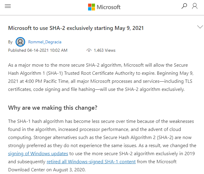Screen dimensions: 204x174
Task: Open the search magnifier icon
Action: 184,6
